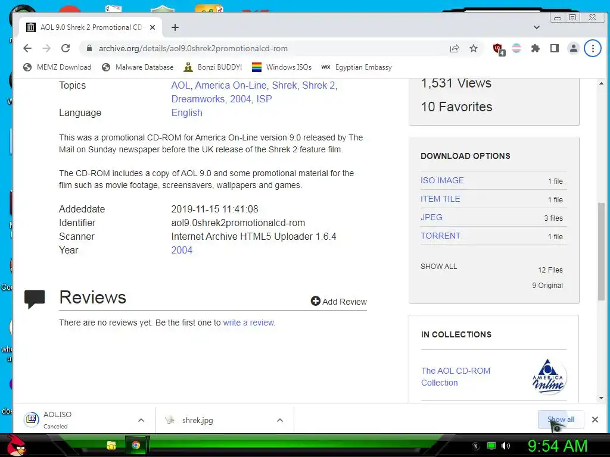
Task: Click the Shrek 2 topic link
Action: 318,86
